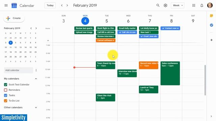Viewport: 216px width, 121px height.
Task: Open Review interview all-day event
Action: coord(106,36)
